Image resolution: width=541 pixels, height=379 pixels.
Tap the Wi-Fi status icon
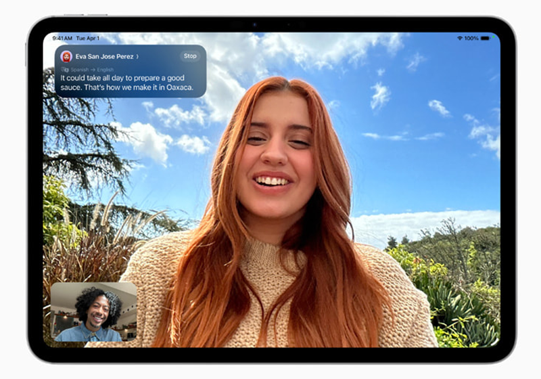pos(460,39)
